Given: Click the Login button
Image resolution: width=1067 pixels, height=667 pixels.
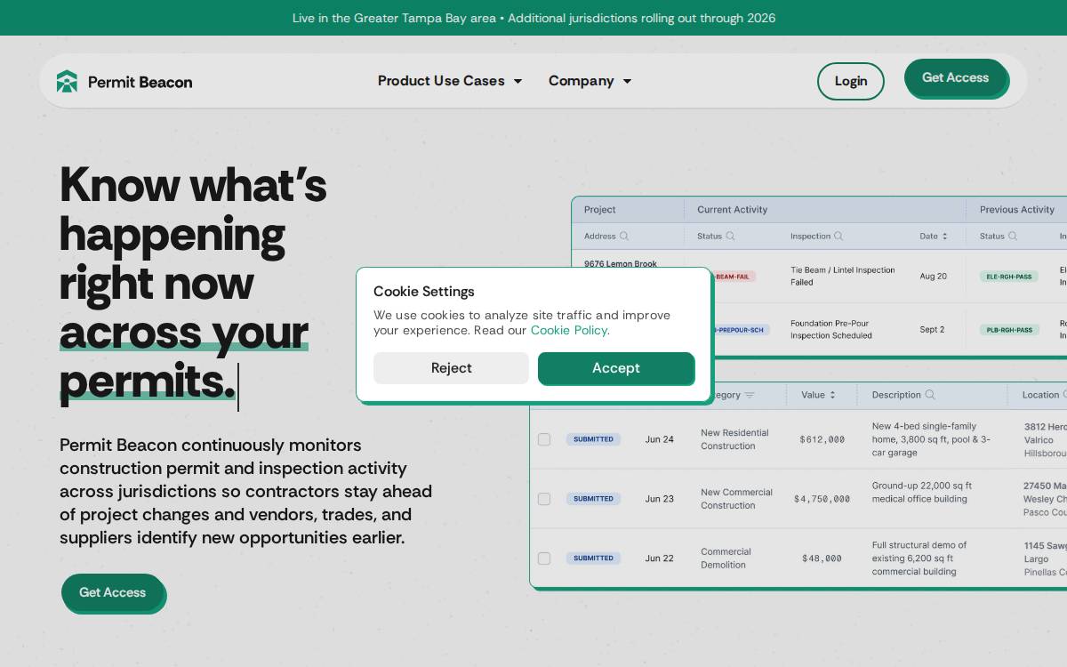Looking at the screenshot, I should [851, 81].
